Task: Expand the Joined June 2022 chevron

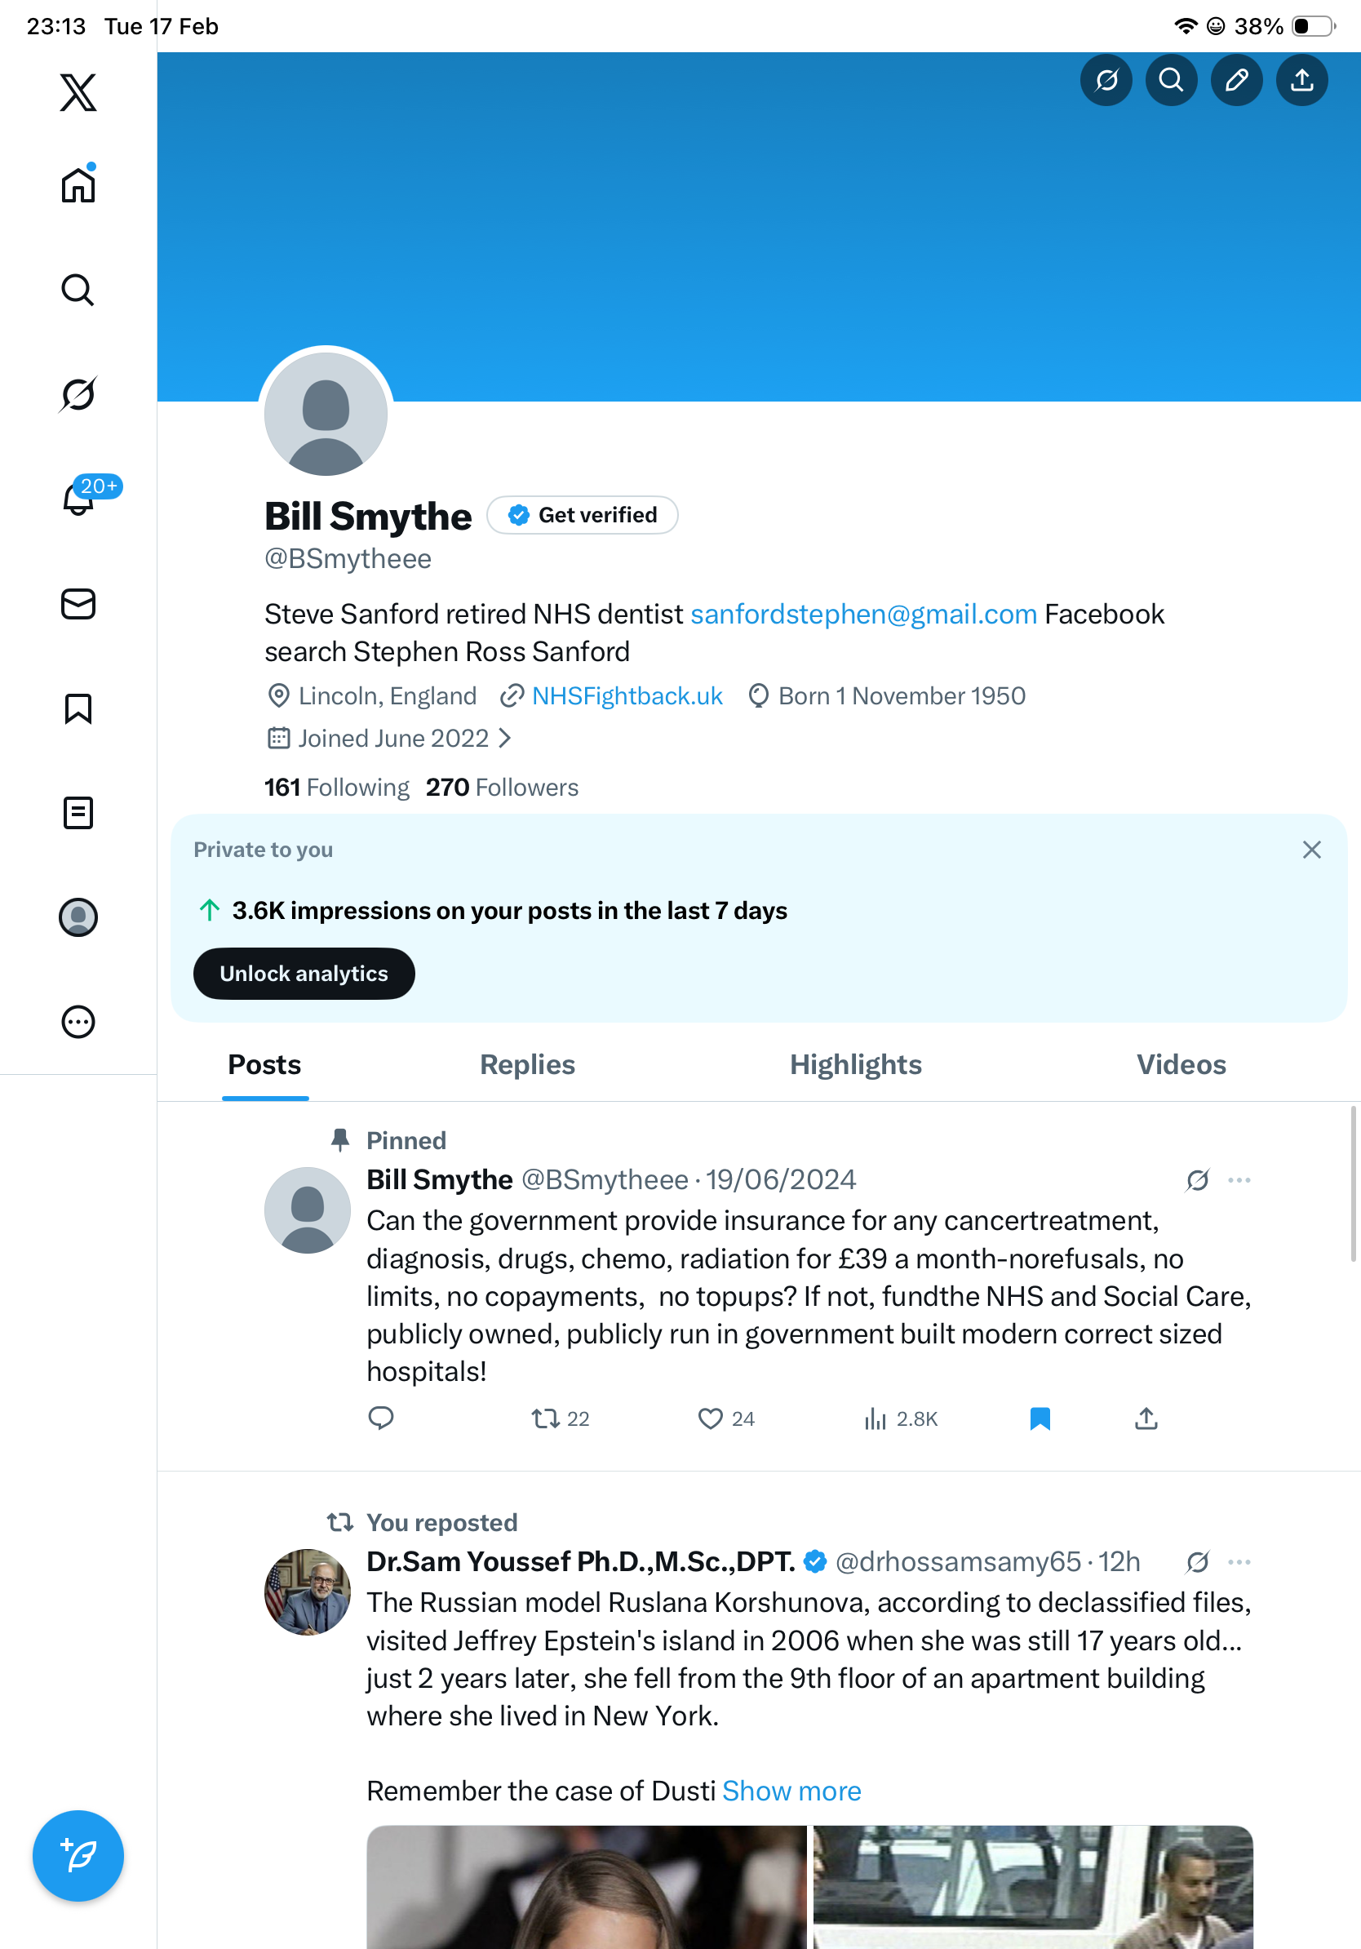Action: 506,739
